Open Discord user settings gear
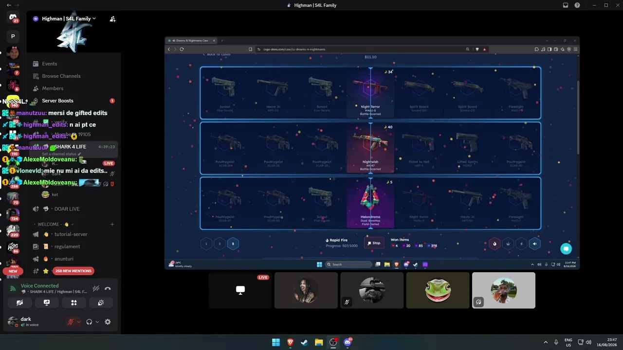The height and width of the screenshot is (350, 623). 108,322
